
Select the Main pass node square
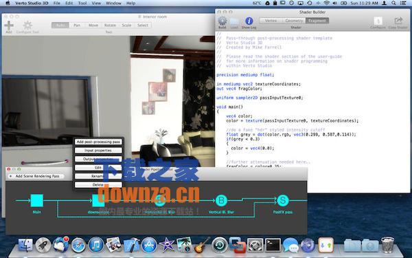[x=37, y=201]
